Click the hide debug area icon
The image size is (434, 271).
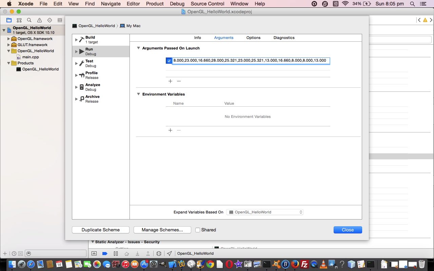[94, 253]
